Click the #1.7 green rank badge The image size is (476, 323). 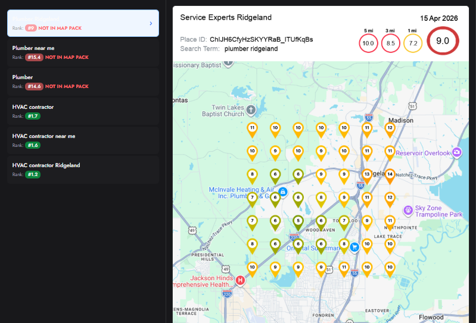coord(33,116)
